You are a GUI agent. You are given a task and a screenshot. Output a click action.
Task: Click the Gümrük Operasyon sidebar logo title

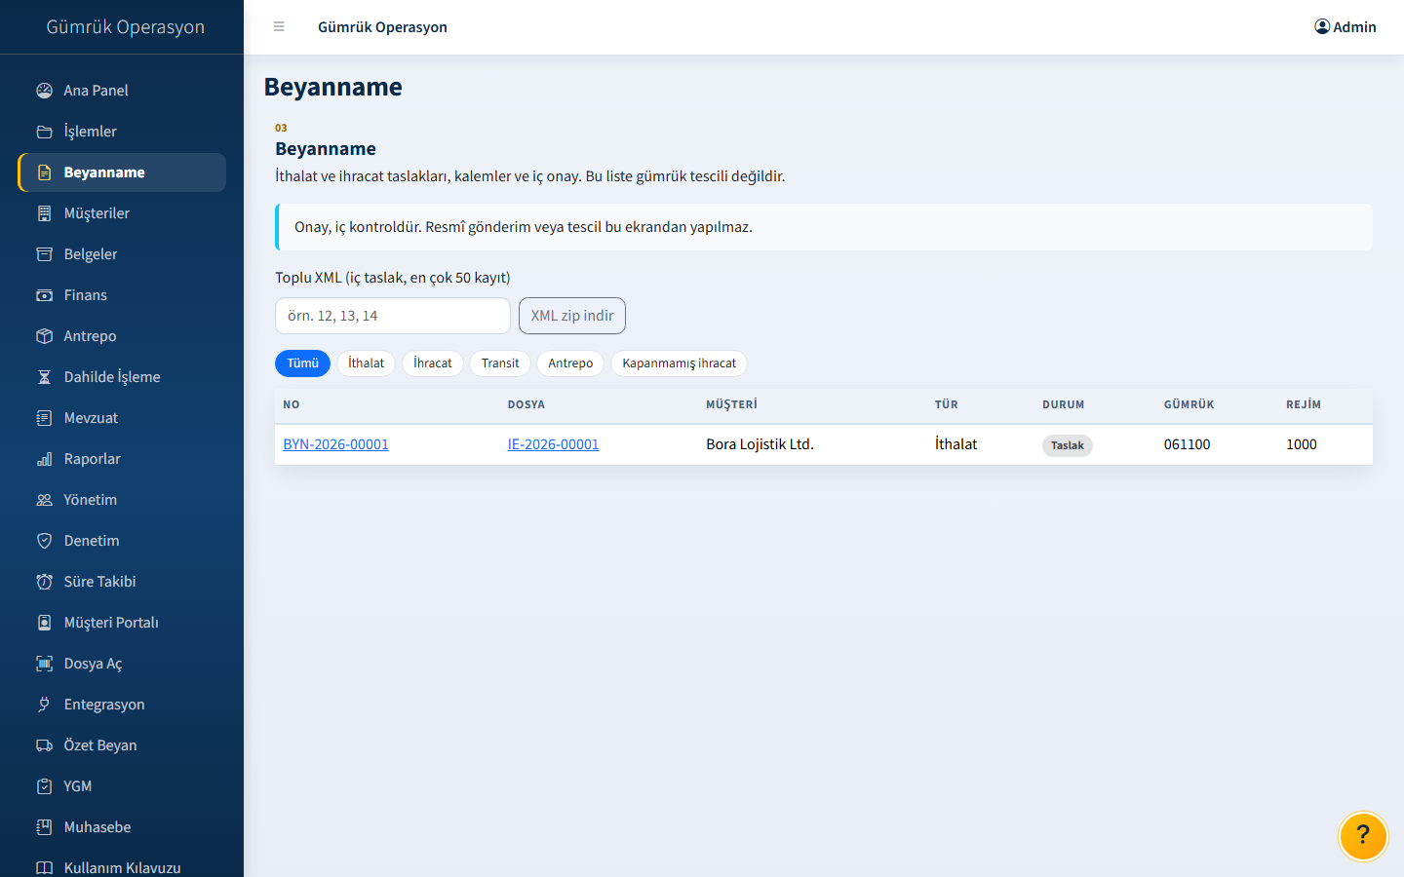point(126,27)
